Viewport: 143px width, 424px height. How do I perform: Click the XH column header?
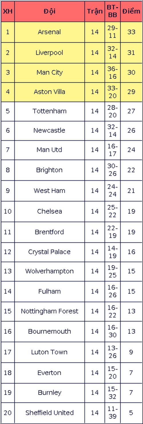pos(8,12)
